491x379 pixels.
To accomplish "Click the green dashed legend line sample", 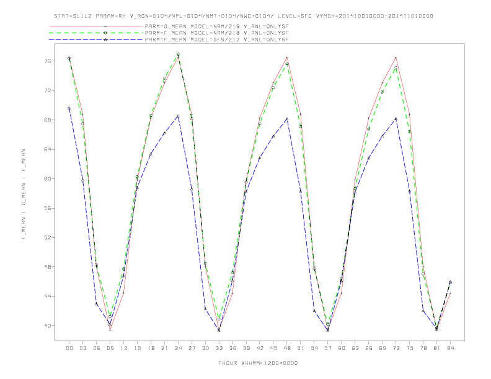I will pyautogui.click(x=96, y=33).
